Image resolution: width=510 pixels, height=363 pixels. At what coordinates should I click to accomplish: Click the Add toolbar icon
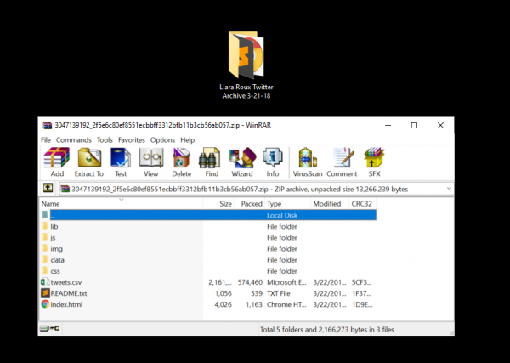tap(57, 161)
